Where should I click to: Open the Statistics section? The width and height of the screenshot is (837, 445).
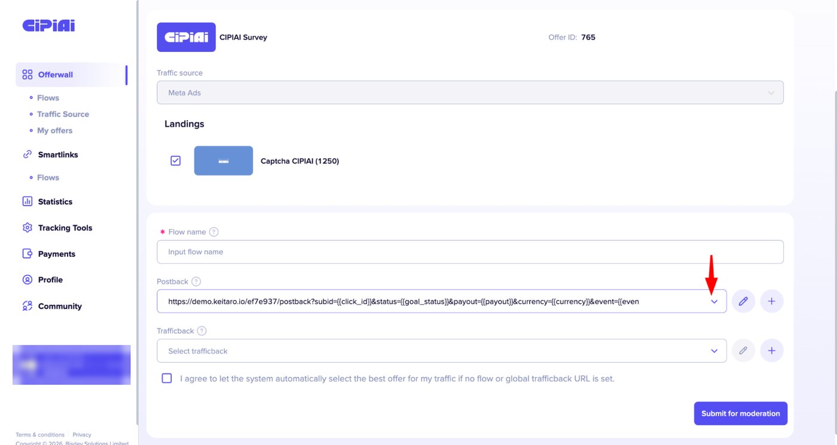[55, 202]
